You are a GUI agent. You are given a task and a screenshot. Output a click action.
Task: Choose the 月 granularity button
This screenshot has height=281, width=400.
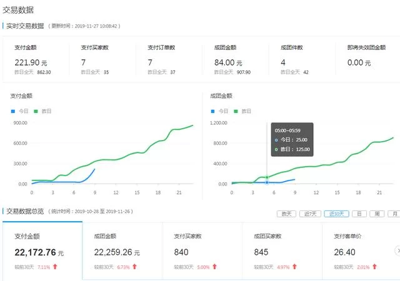[x=394, y=214]
